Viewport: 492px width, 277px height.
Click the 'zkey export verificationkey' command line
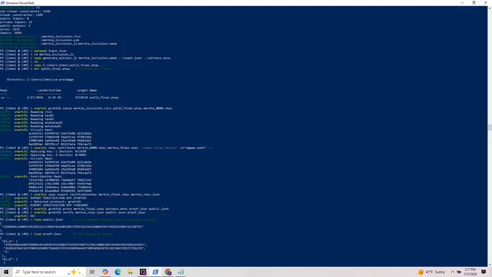pyautogui.click(x=80, y=195)
